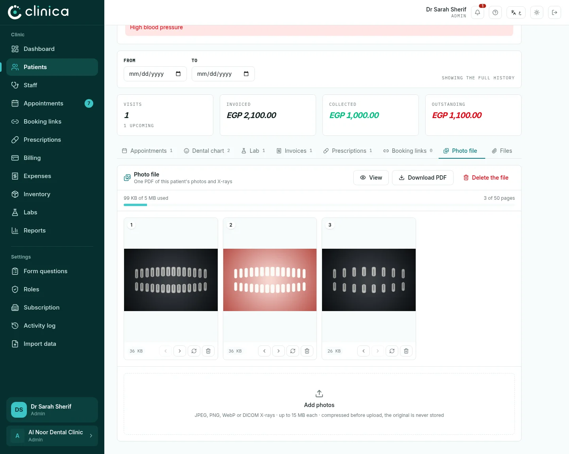Delete photo page 1 with trash icon
This screenshot has height=454, width=569.
click(x=208, y=351)
